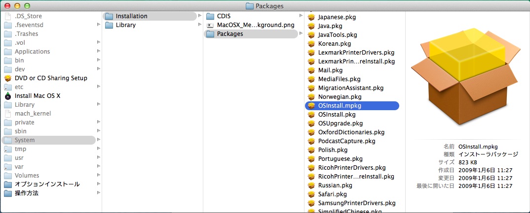Select MigrationAssistant.pkg
Image resolution: width=530 pixels, height=213 pixels.
[x=350, y=88]
